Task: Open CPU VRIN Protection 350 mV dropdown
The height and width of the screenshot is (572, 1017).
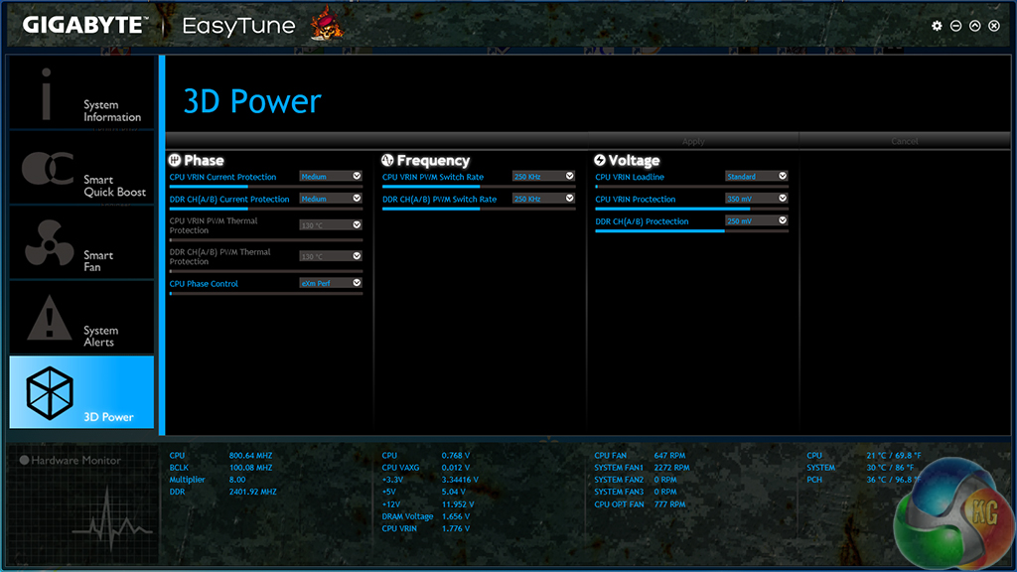Action: pyautogui.click(x=756, y=199)
